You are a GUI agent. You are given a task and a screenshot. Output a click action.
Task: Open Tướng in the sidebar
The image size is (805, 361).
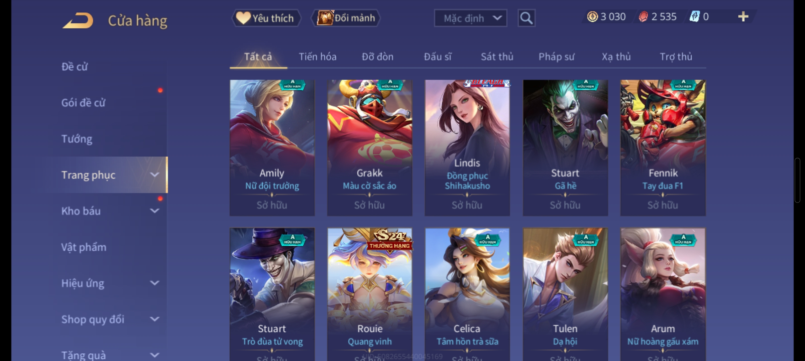click(x=77, y=139)
